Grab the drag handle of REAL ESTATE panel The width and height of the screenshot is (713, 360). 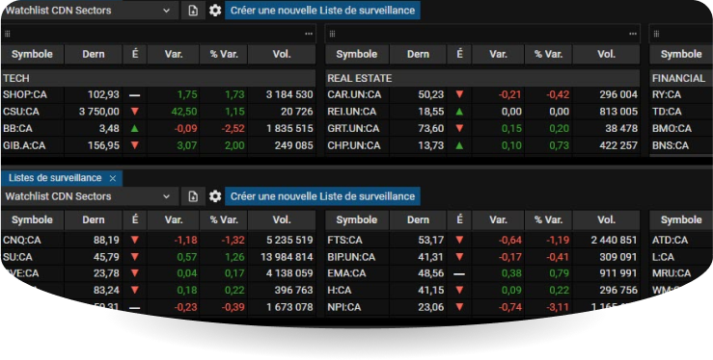(332, 34)
